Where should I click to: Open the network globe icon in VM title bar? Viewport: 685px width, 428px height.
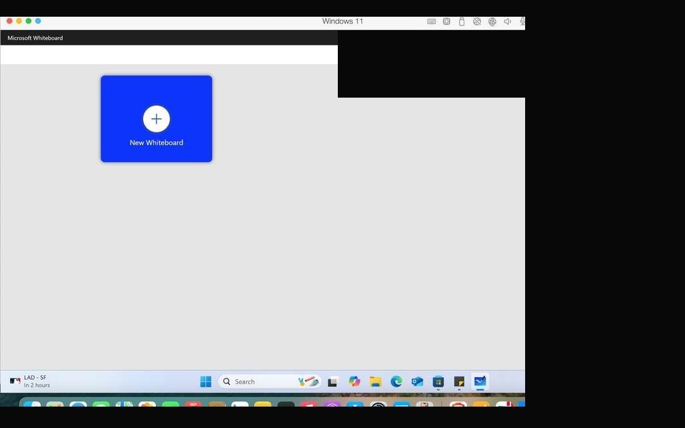(492, 21)
